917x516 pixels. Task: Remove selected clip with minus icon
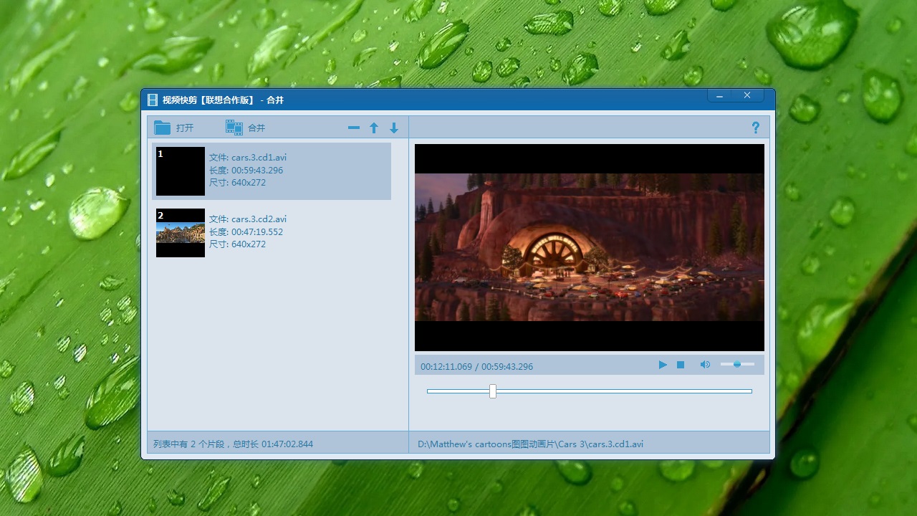point(354,128)
